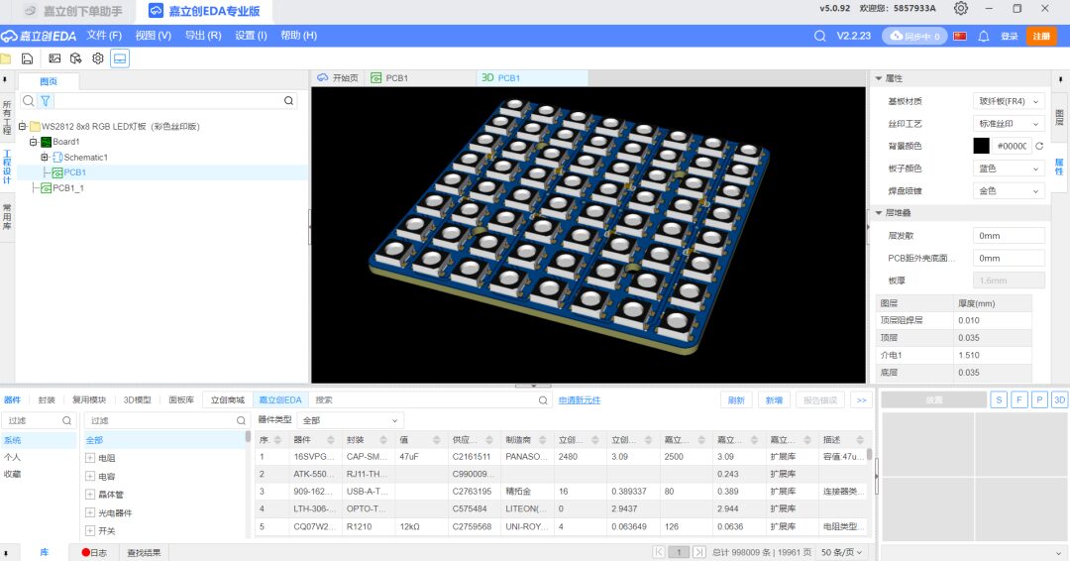1070x561 pixels.
Task: Reset background color with refresh icon
Action: click(1039, 146)
